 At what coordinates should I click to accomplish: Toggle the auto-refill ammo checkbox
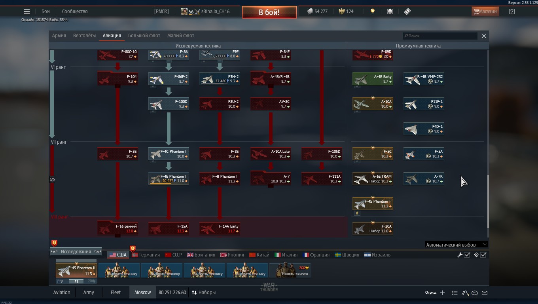pos(483,255)
